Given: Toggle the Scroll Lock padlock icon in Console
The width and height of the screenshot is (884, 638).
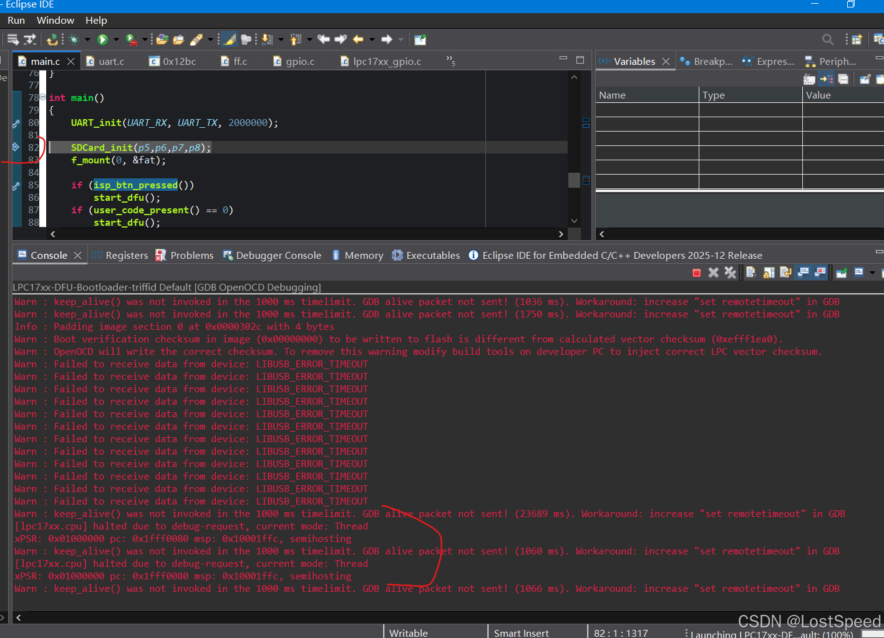Looking at the screenshot, I should 769,273.
